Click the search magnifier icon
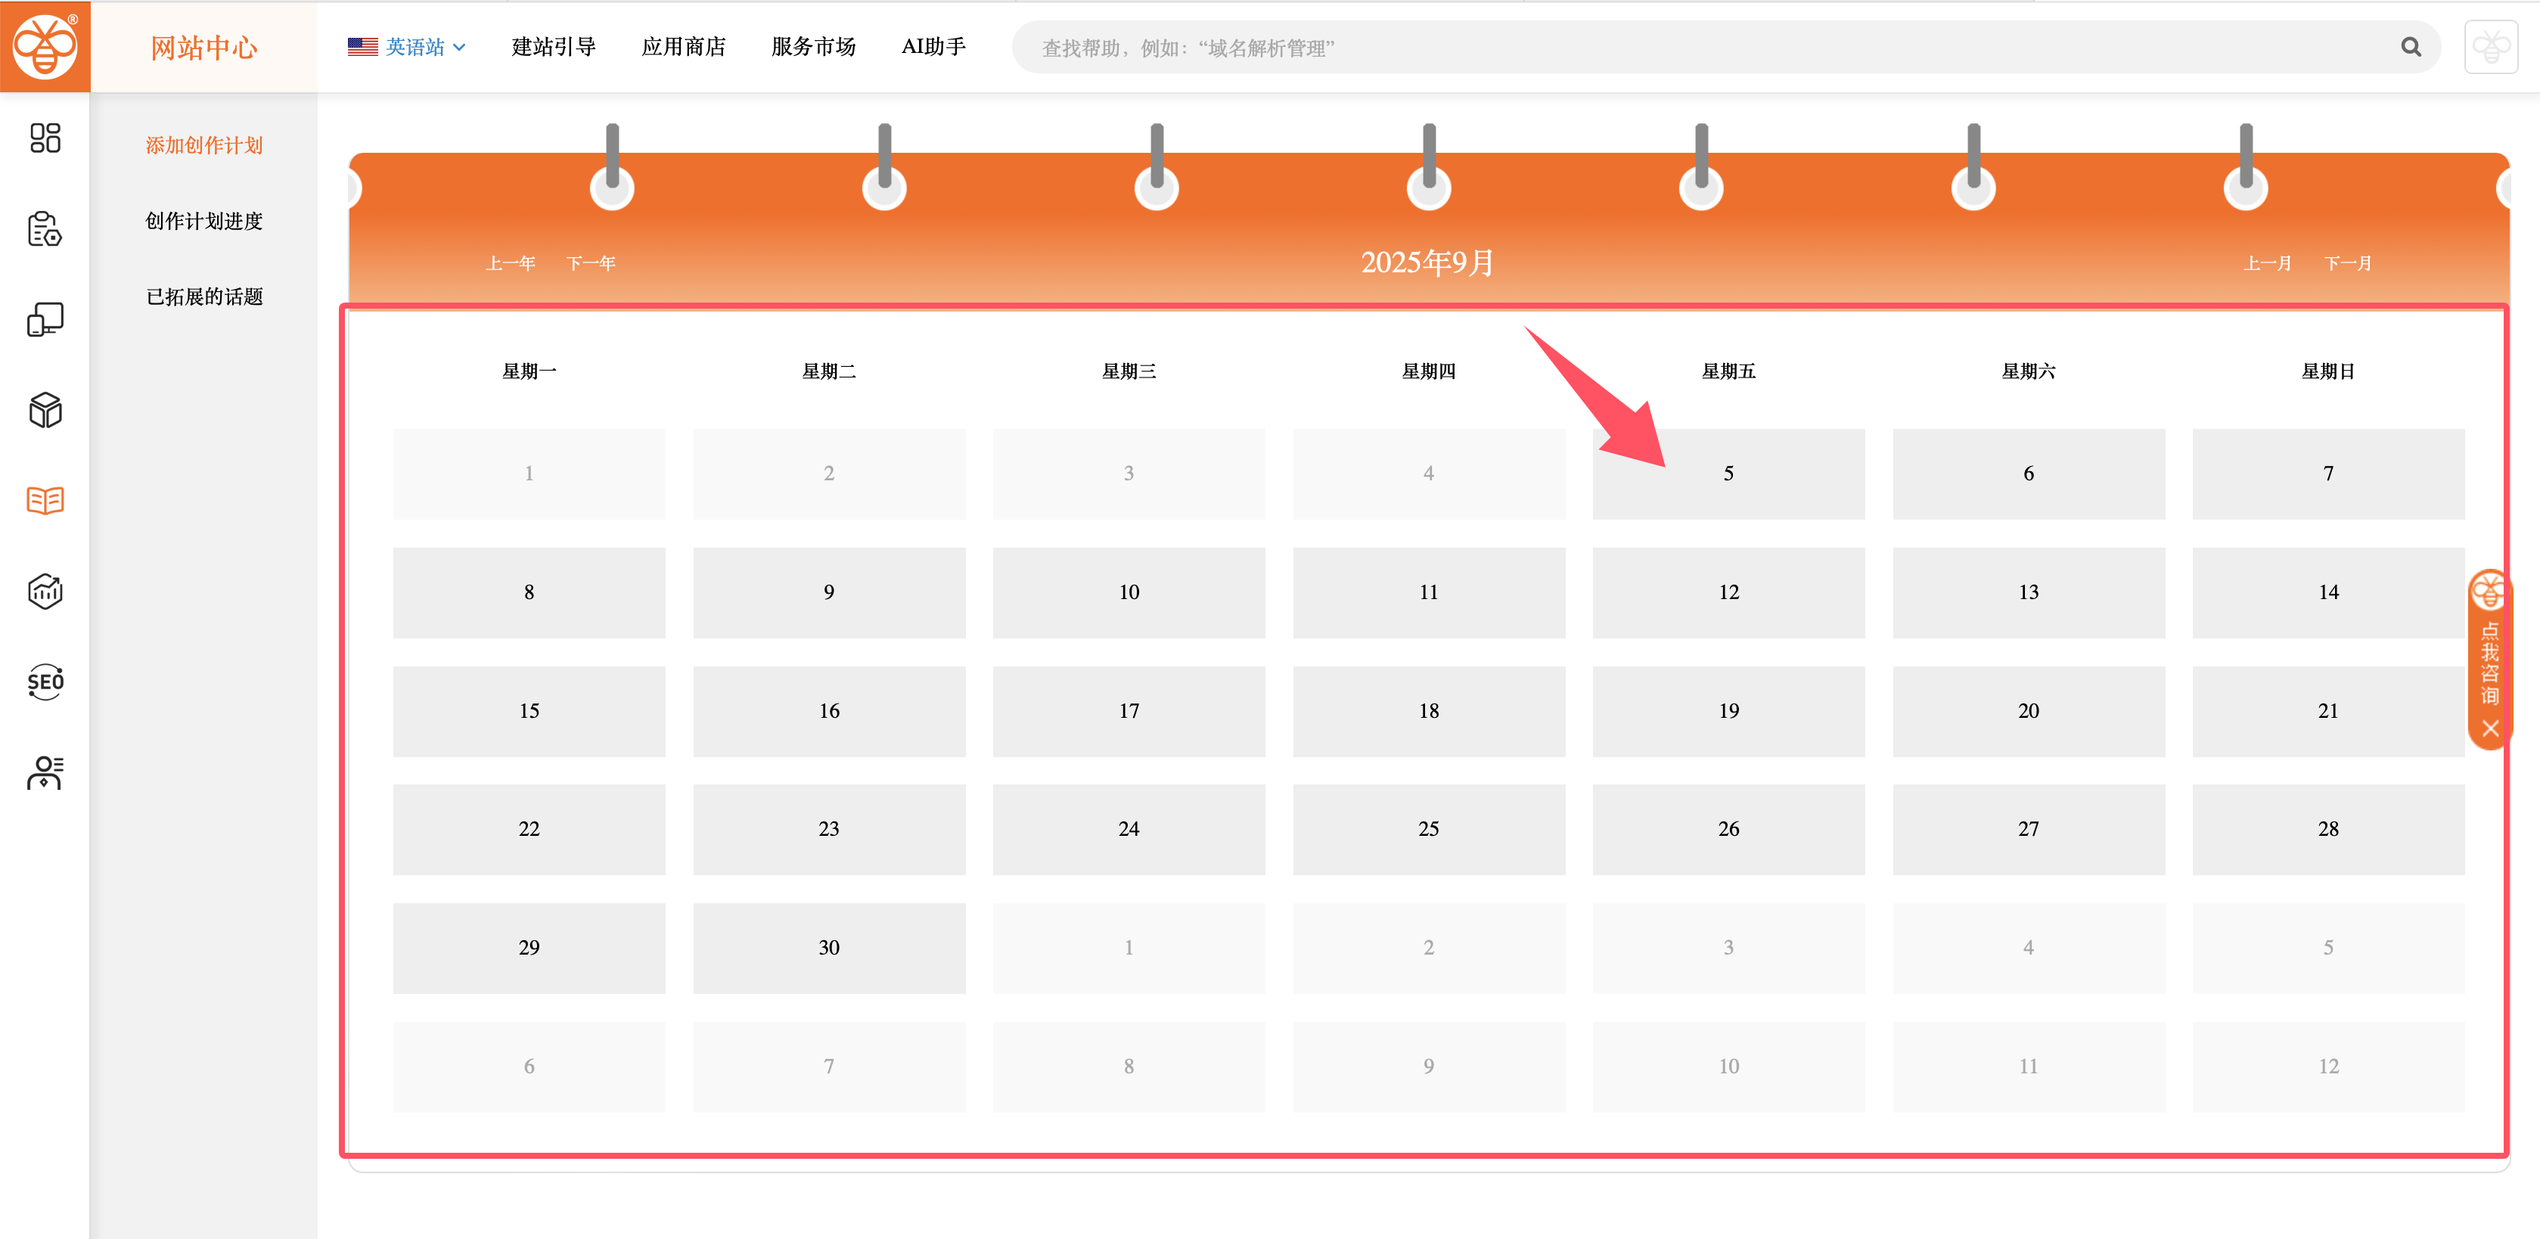 tap(2411, 48)
